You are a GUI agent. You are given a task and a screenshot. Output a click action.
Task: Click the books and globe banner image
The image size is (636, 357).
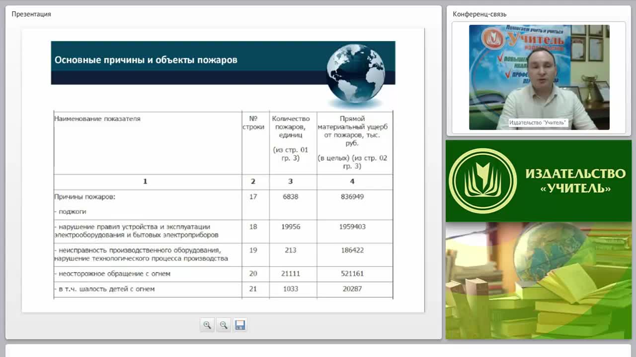(x=539, y=281)
